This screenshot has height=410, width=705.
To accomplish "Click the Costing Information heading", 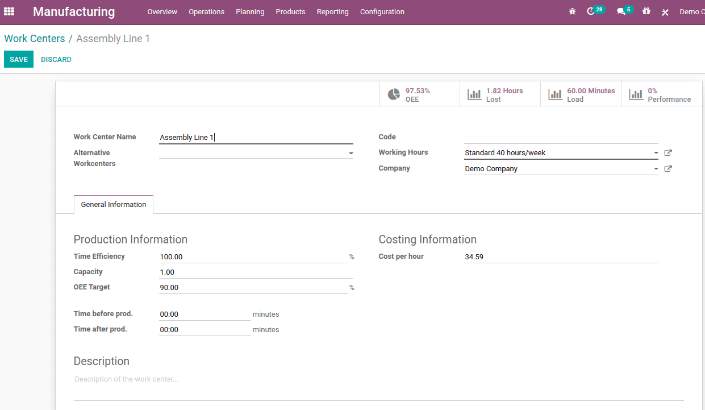I will tap(428, 239).
